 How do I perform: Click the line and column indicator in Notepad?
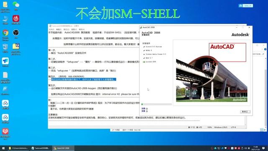point(195,128)
